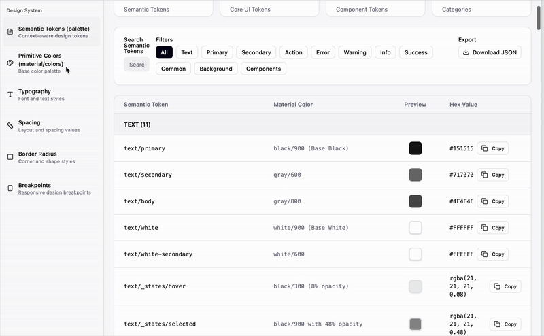Viewport: 544px width, 336px height.
Task: Enable the Background filter chip
Action: click(216, 69)
